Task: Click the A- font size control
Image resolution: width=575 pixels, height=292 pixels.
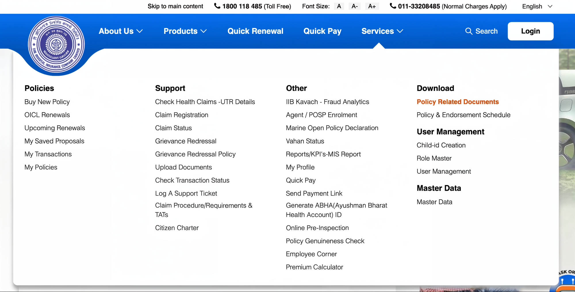Action: pyautogui.click(x=354, y=6)
